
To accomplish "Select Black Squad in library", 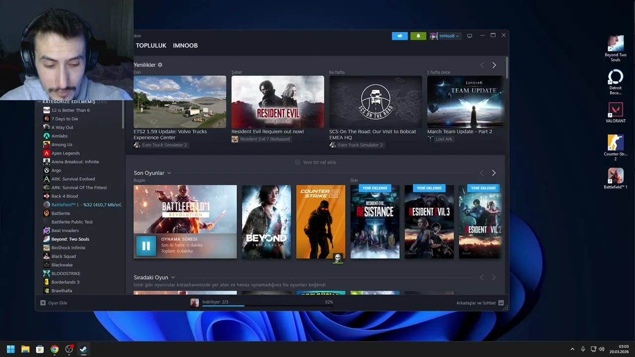I will (63, 256).
